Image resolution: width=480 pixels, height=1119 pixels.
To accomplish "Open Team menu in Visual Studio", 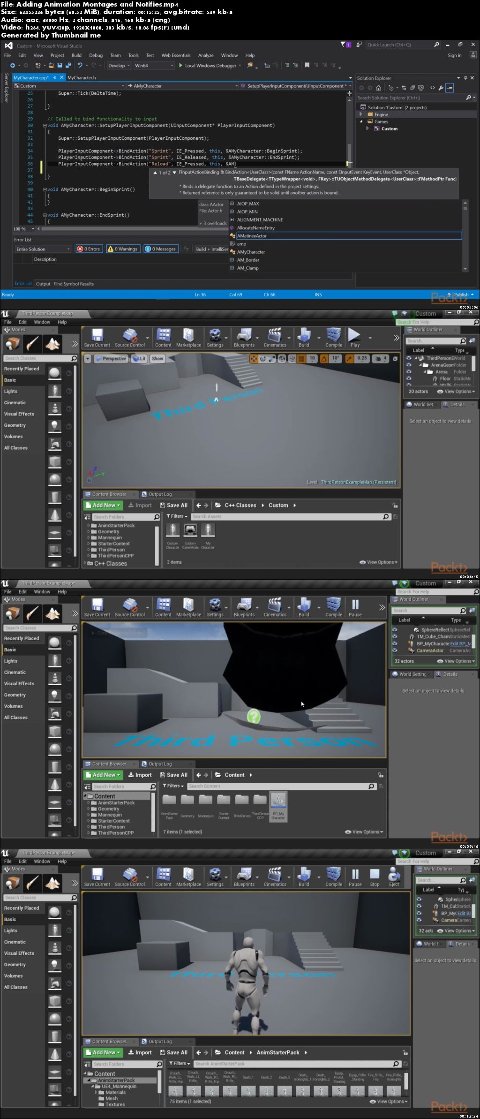I will tap(115, 55).
